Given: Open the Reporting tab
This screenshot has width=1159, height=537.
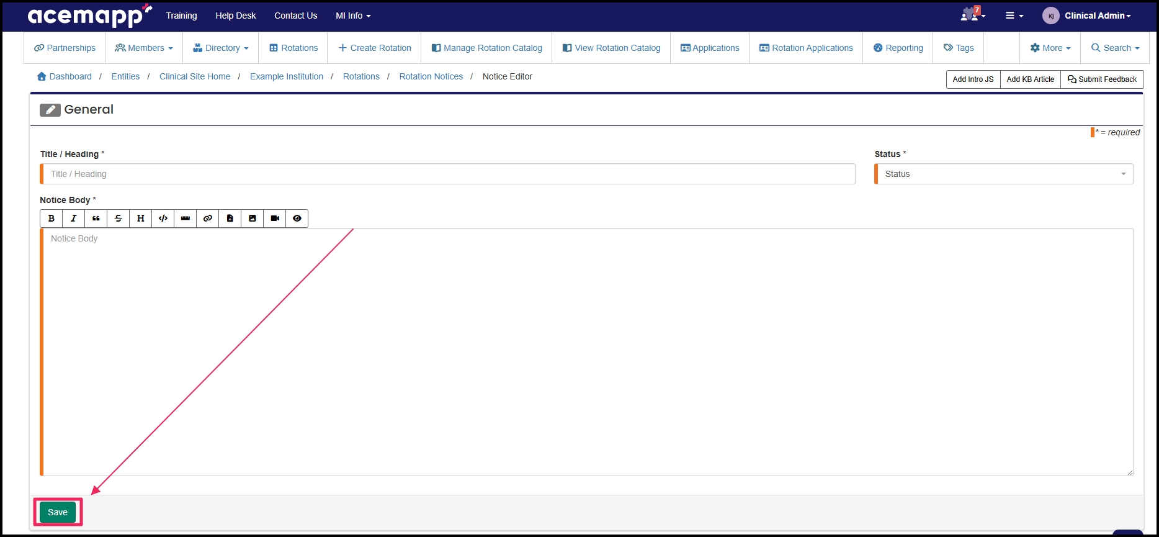Looking at the screenshot, I should click(898, 48).
